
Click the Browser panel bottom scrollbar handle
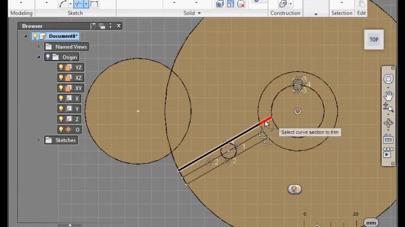70,225
